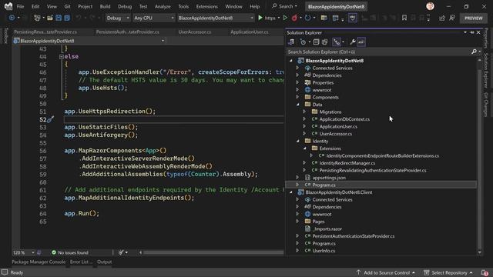The width and height of the screenshot is (493, 277).
Task: Click No issues found indicator
Action: tap(70, 252)
